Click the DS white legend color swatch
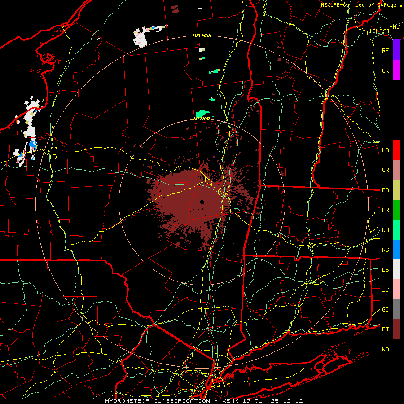Screen dimensions: 404x404 click(x=396, y=269)
